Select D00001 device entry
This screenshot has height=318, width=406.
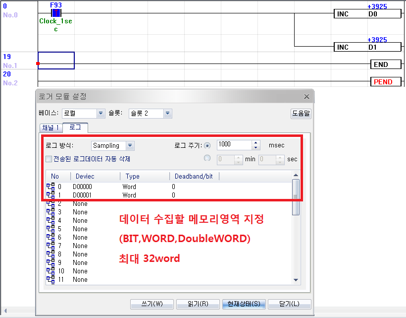point(82,195)
